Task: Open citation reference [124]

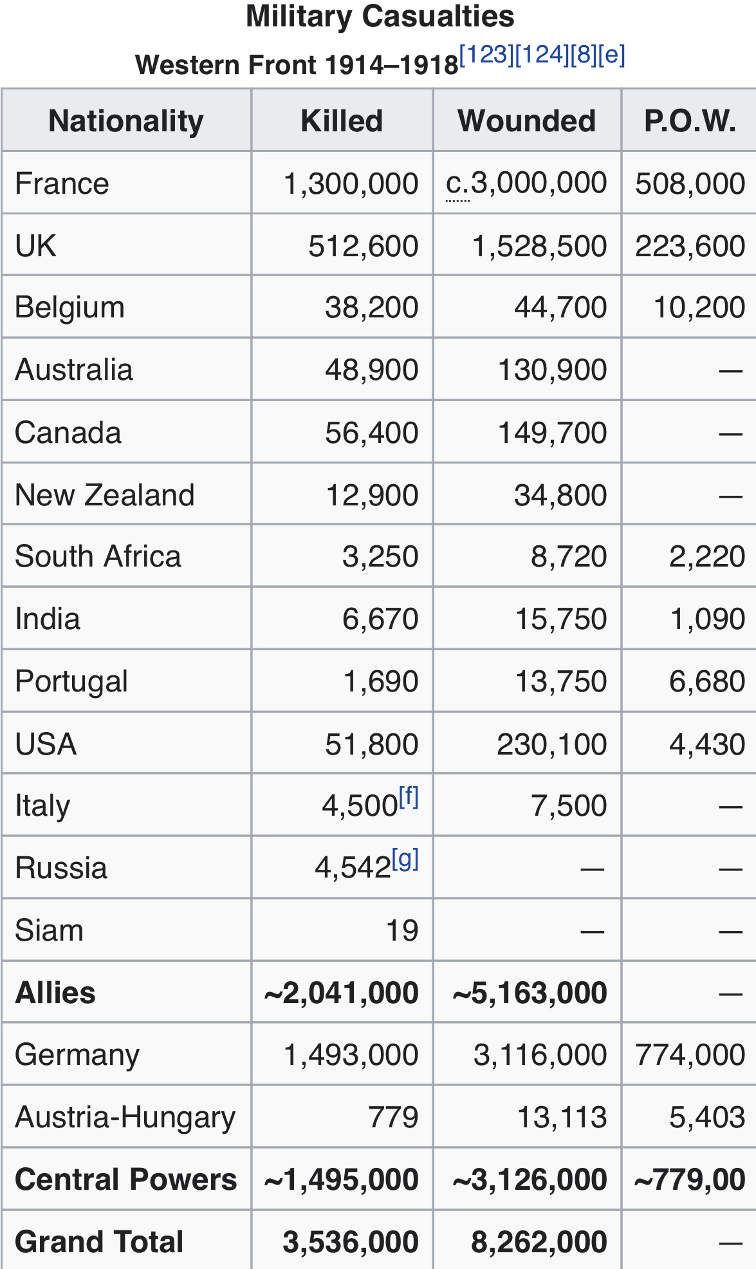Action: (x=542, y=55)
